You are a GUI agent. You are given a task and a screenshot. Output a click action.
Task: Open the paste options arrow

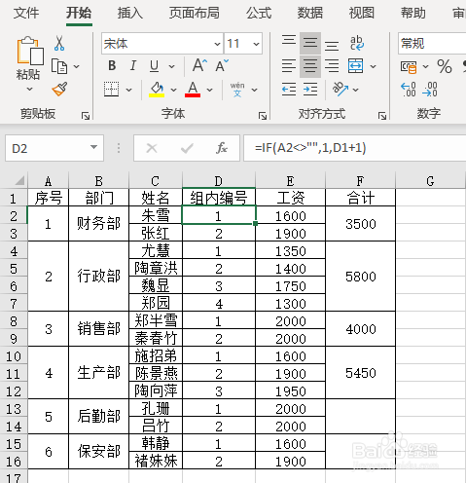click(x=29, y=89)
